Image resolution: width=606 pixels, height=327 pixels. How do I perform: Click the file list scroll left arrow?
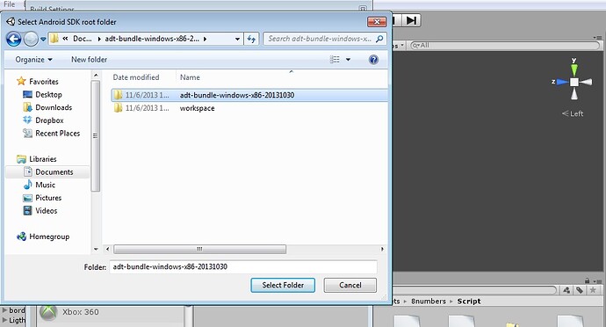[108, 250]
